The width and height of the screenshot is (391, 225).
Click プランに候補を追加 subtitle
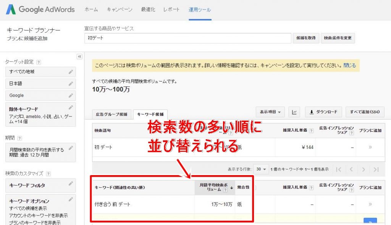(27, 38)
